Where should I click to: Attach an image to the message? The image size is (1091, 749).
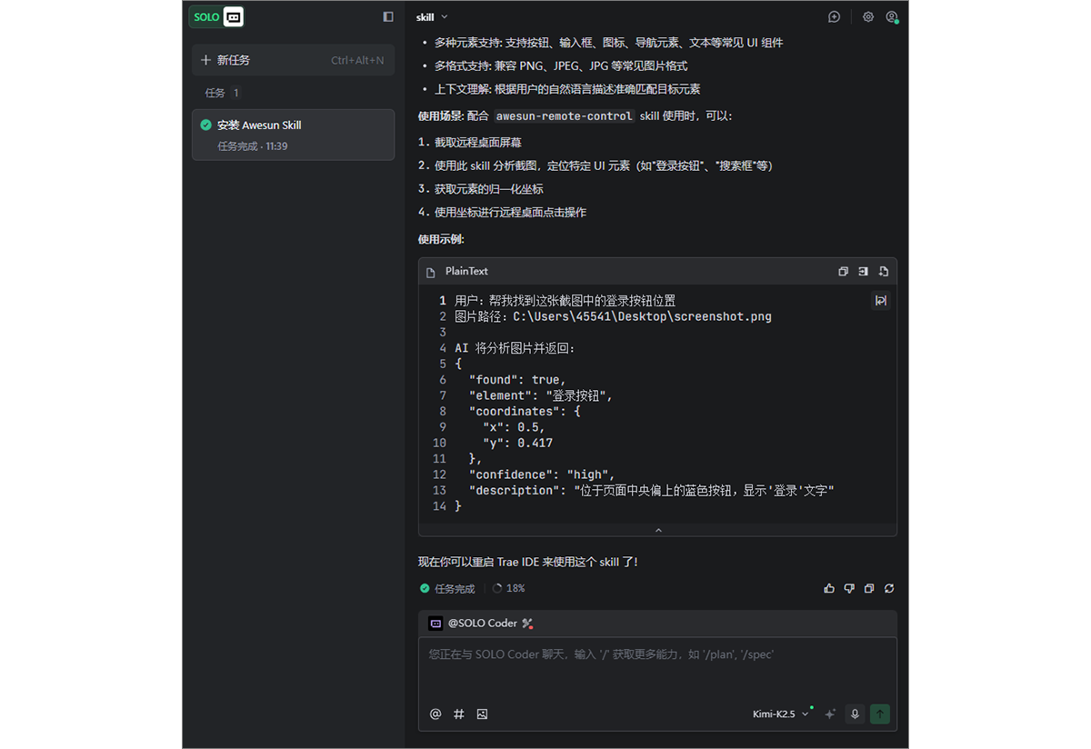point(482,714)
